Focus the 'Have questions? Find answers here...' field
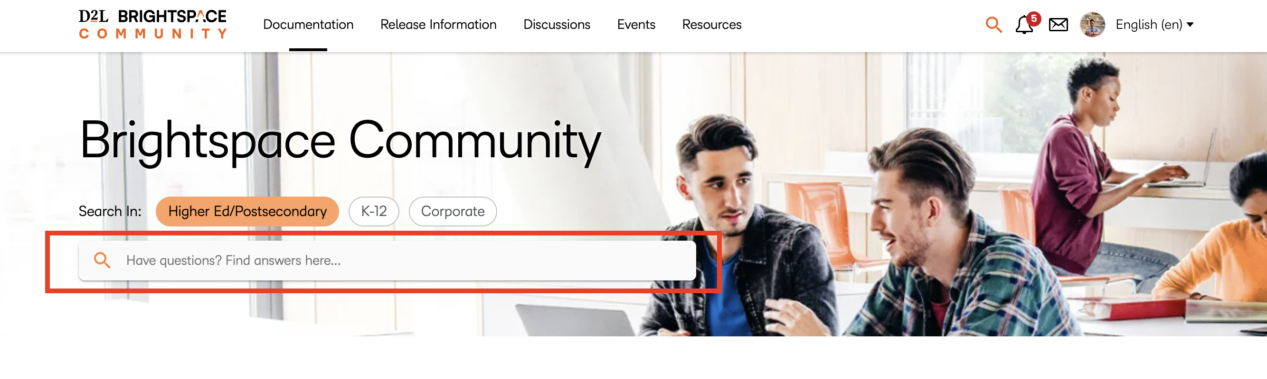 (x=387, y=261)
